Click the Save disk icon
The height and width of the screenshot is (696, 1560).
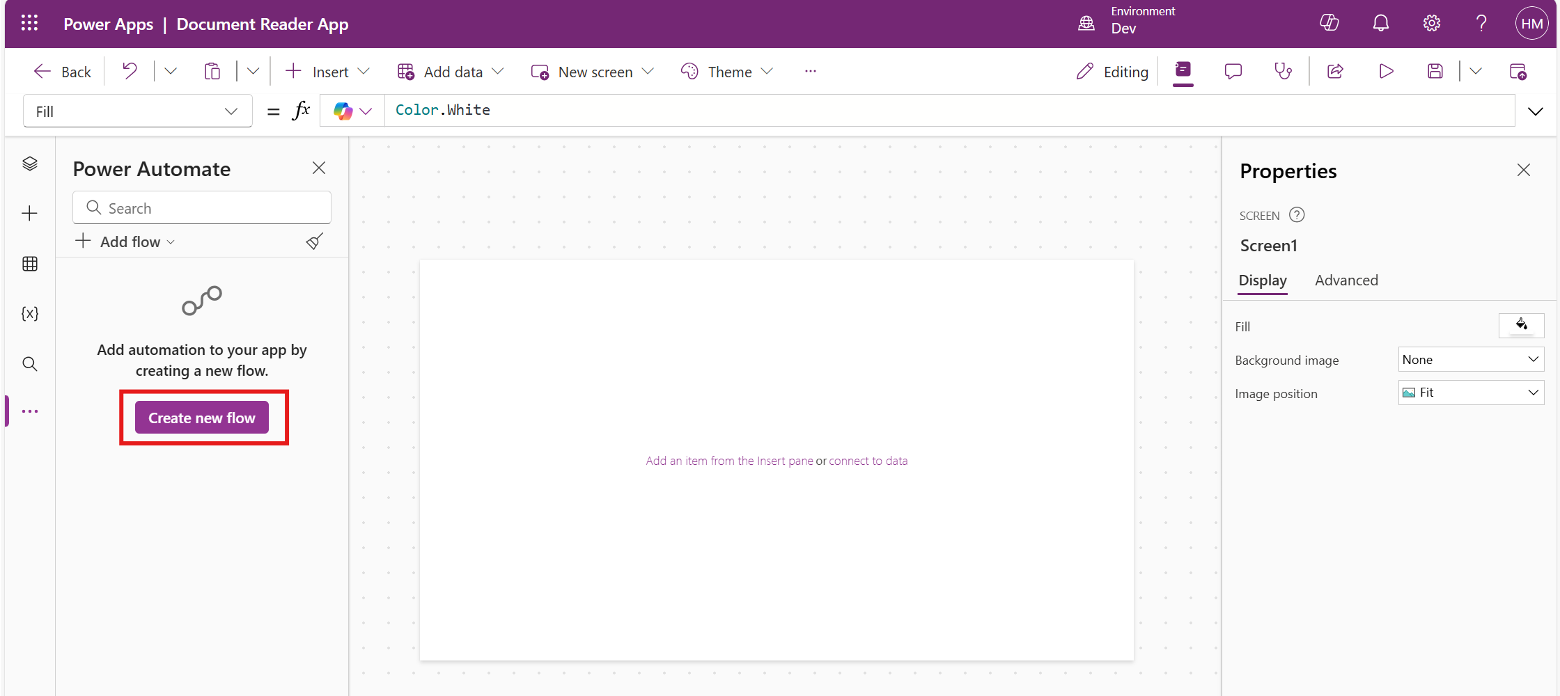[1435, 71]
